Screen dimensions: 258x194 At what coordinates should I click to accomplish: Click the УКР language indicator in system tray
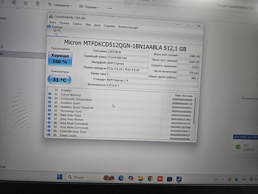tap(244, 180)
